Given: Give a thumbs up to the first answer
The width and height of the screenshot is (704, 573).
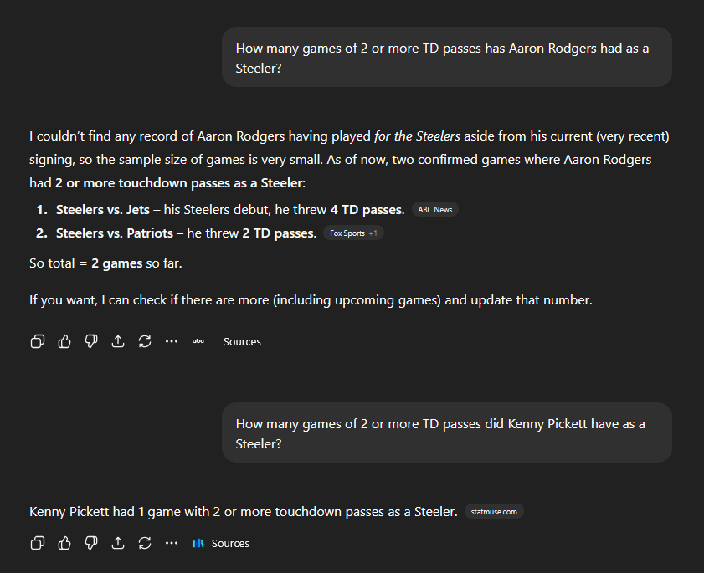Looking at the screenshot, I should 64,341.
